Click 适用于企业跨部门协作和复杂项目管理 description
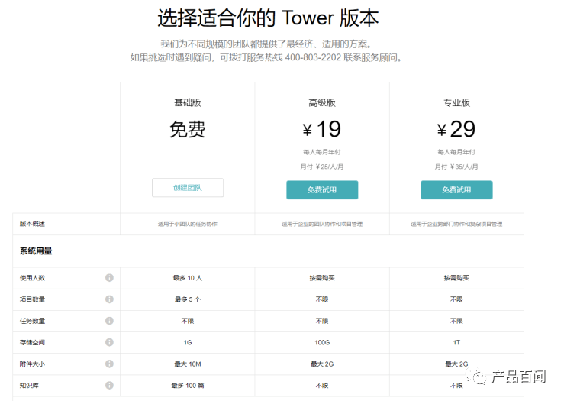564x401 pixels. click(457, 224)
